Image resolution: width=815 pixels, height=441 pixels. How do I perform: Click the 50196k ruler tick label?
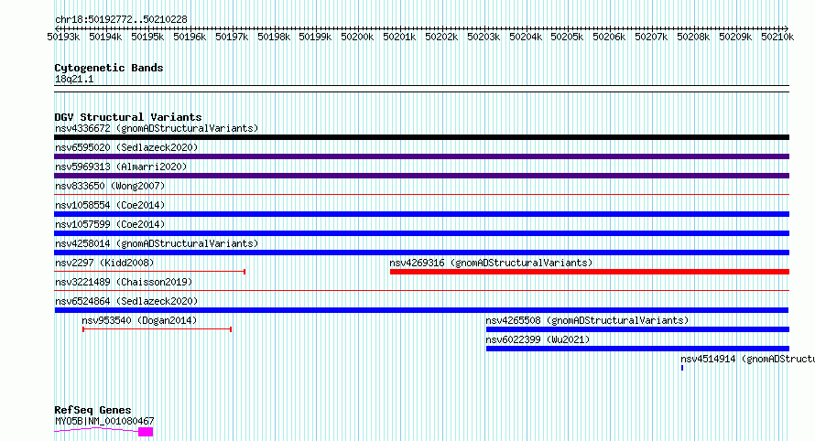pyautogui.click(x=190, y=37)
